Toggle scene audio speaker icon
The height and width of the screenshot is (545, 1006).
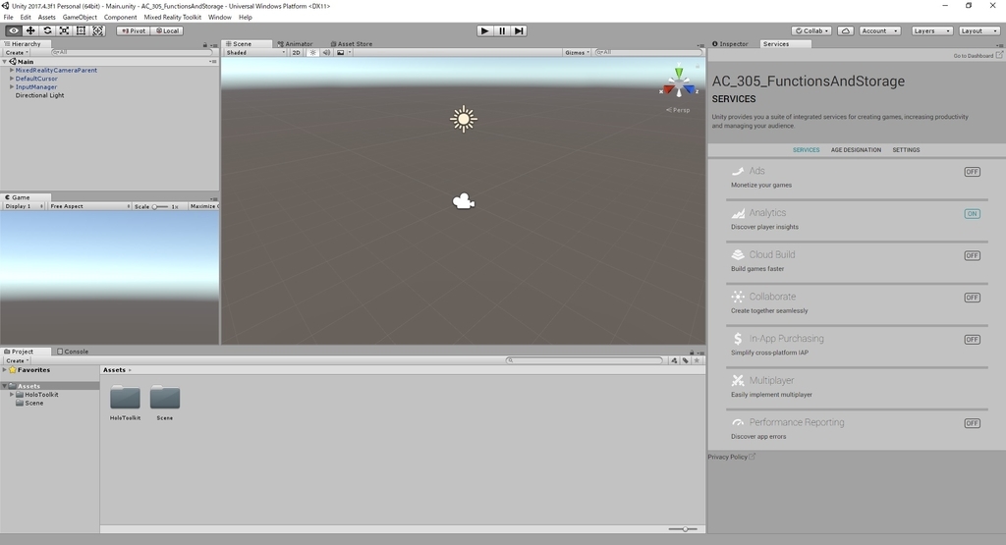click(x=326, y=53)
